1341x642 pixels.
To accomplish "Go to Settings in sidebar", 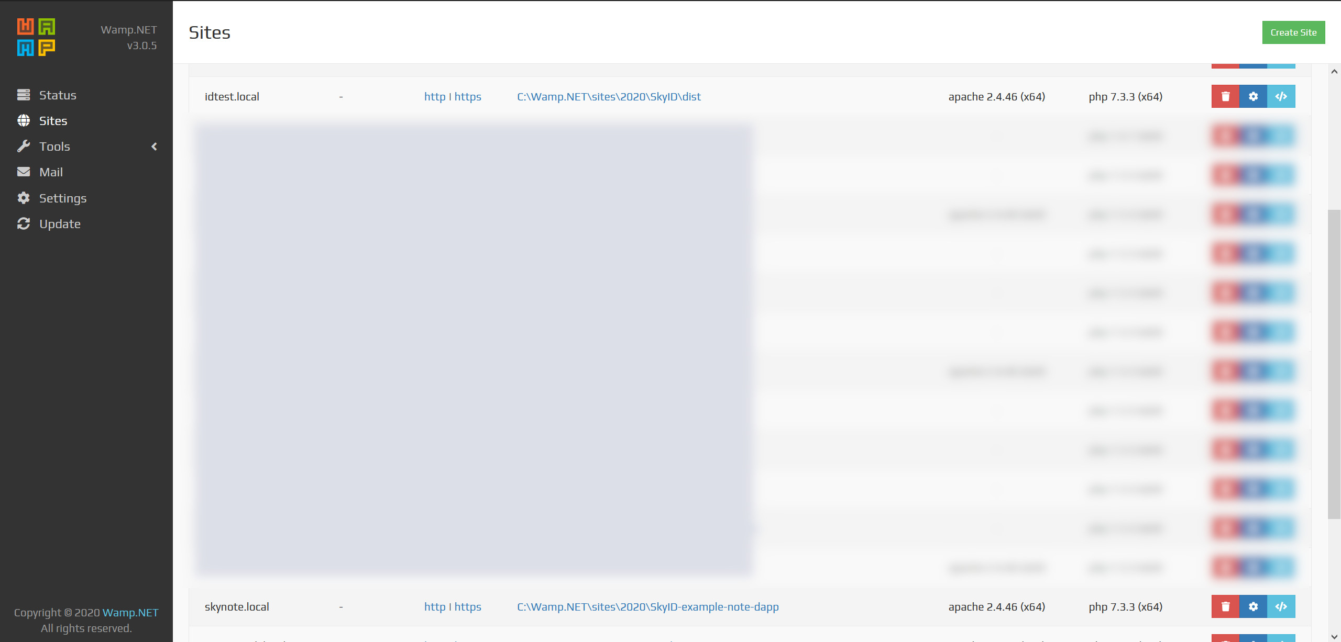I will pos(62,198).
